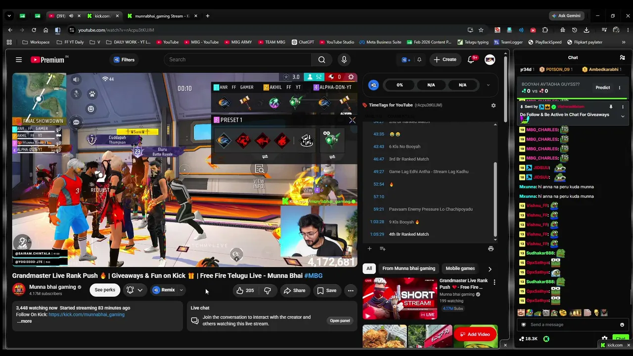Open Remix dropdown arrow
633x356 pixels.
coord(181,291)
